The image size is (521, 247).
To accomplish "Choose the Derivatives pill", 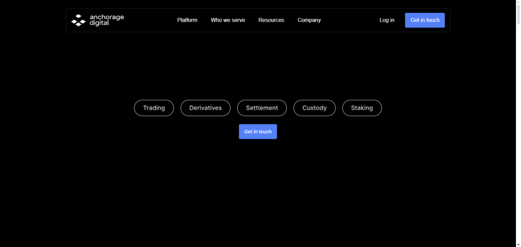I will [x=205, y=108].
